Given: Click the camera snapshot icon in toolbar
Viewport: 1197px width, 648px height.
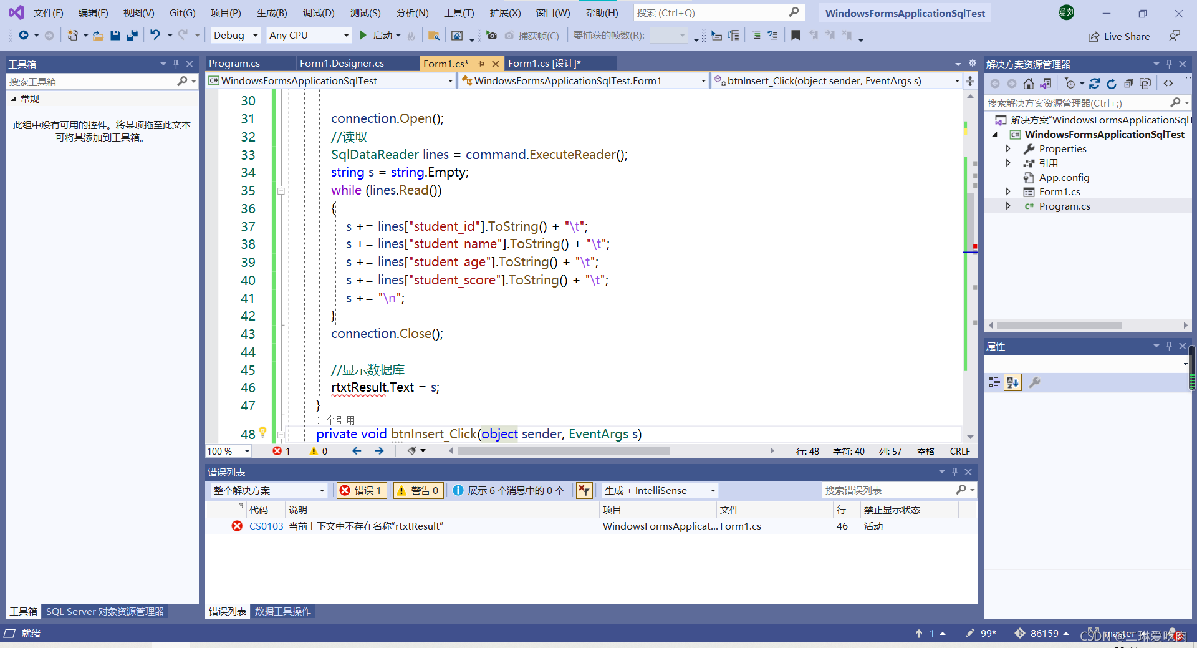Looking at the screenshot, I should coord(492,36).
